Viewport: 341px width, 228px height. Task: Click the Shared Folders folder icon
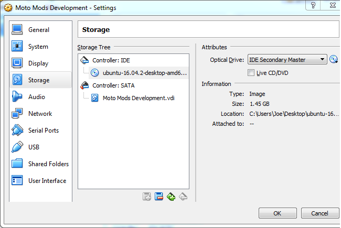pyautogui.click(x=17, y=163)
